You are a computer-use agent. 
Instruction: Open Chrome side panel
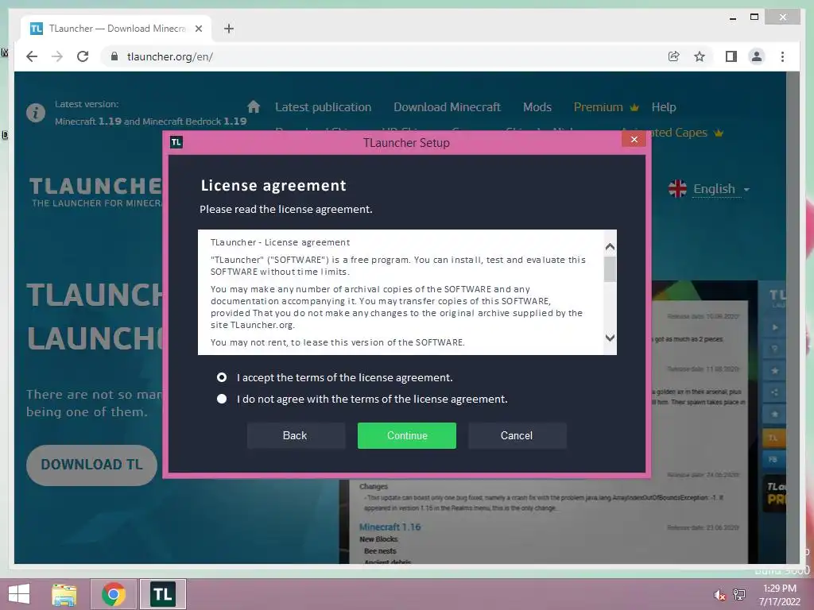(x=731, y=56)
